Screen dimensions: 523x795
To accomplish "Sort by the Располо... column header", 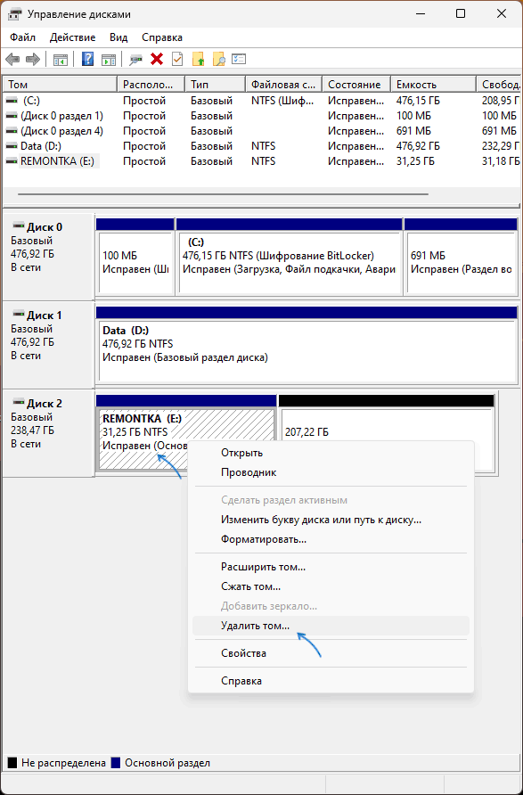I will coord(151,85).
